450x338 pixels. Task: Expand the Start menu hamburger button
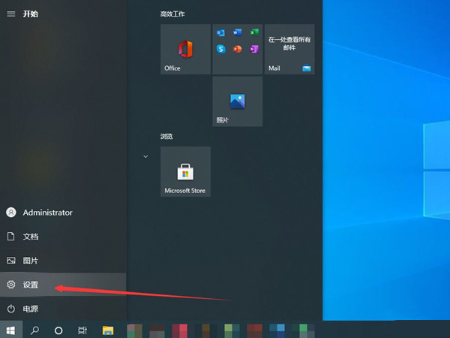(x=10, y=14)
